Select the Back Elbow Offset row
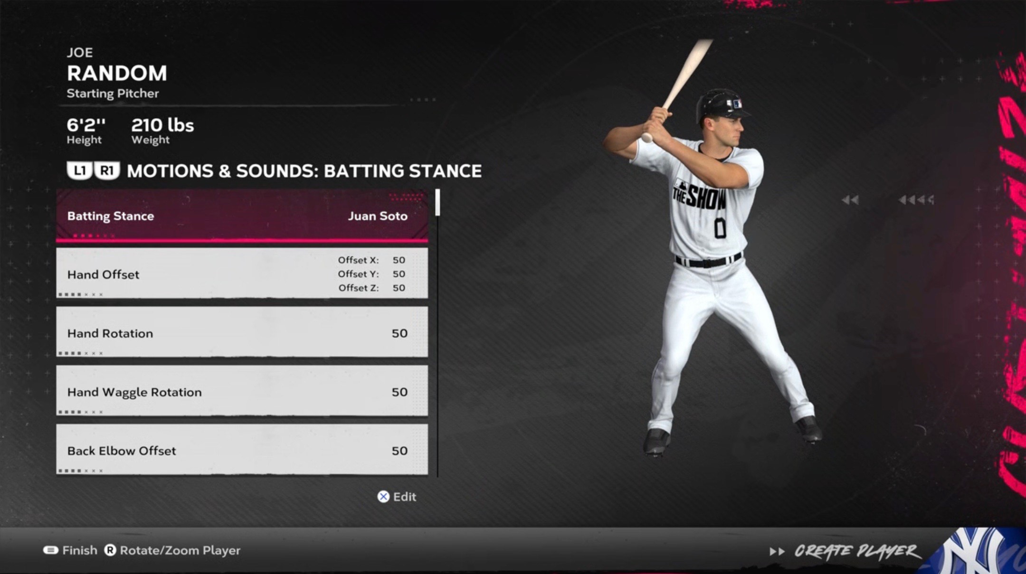 [242, 450]
